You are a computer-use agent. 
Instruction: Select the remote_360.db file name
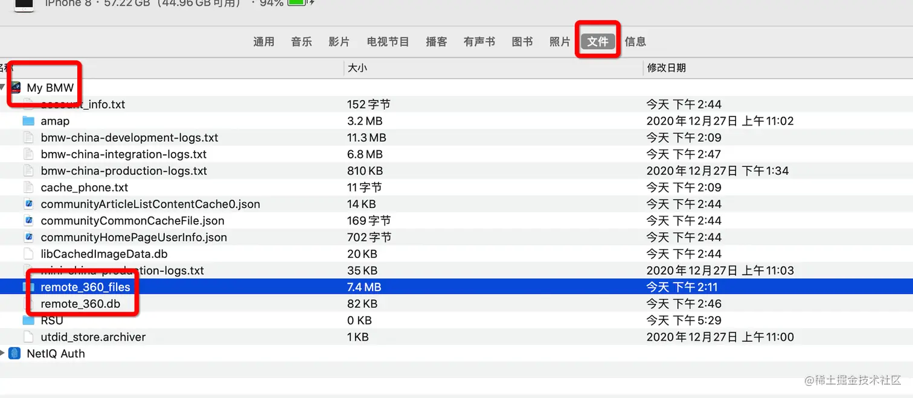point(80,304)
